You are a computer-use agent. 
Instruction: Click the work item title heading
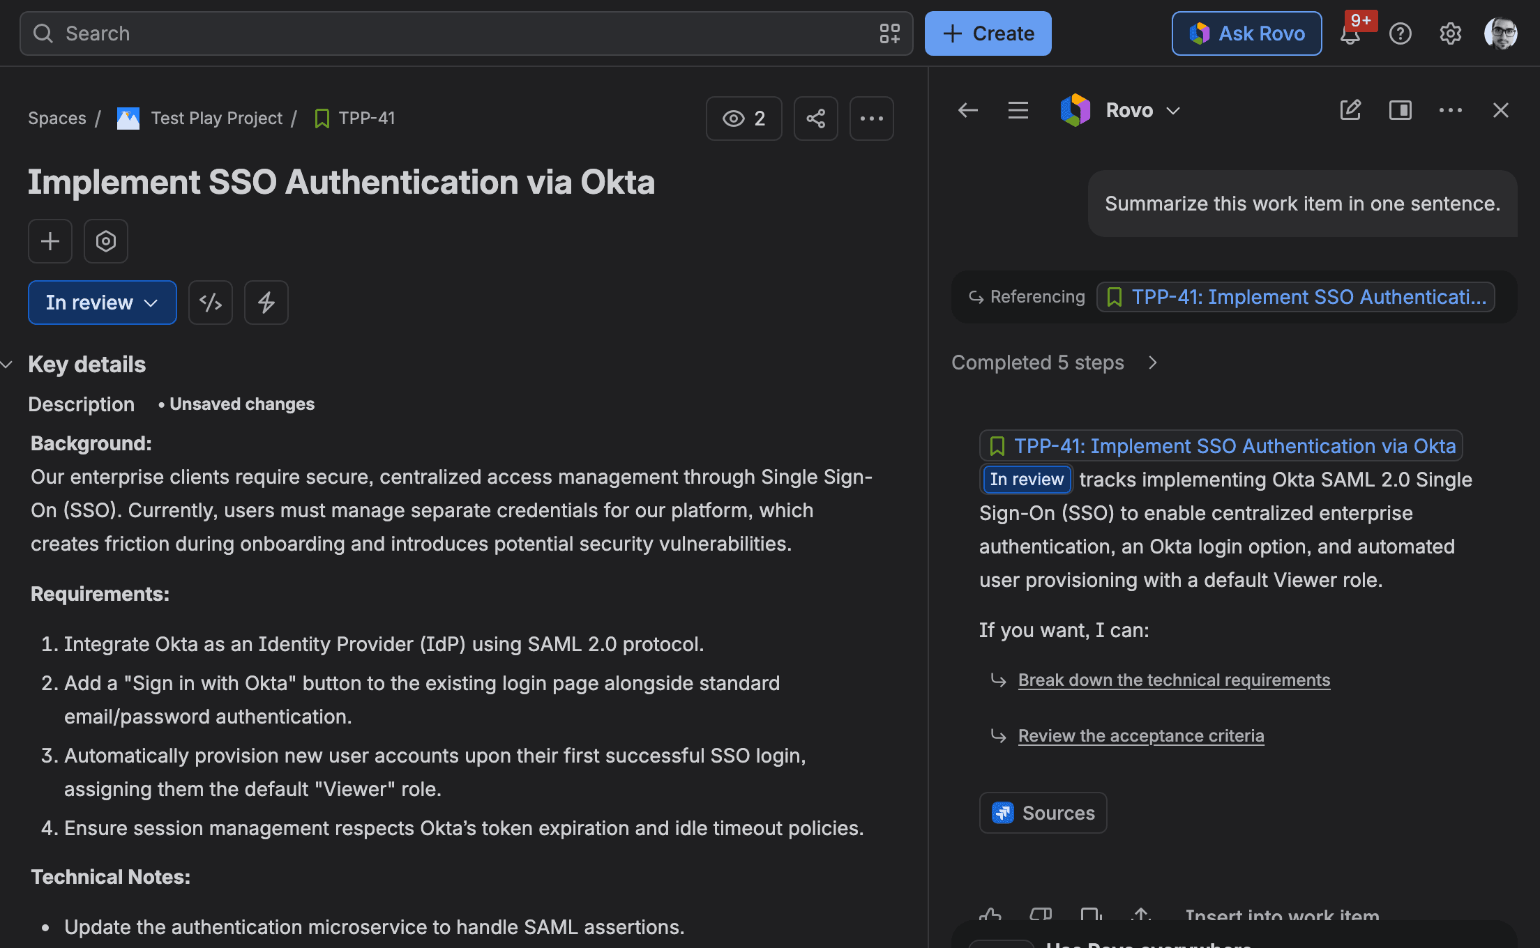[341, 183]
